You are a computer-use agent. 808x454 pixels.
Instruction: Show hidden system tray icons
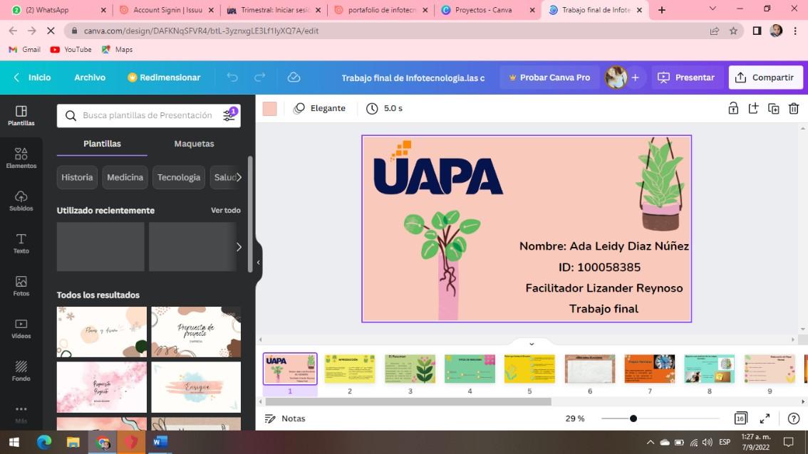click(651, 442)
